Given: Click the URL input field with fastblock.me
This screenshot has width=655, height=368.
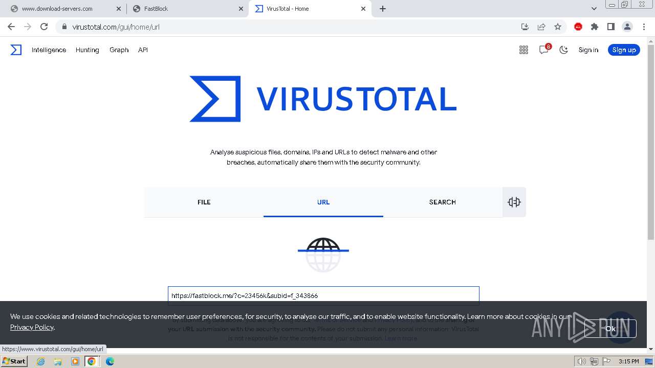Looking at the screenshot, I should tap(323, 295).
